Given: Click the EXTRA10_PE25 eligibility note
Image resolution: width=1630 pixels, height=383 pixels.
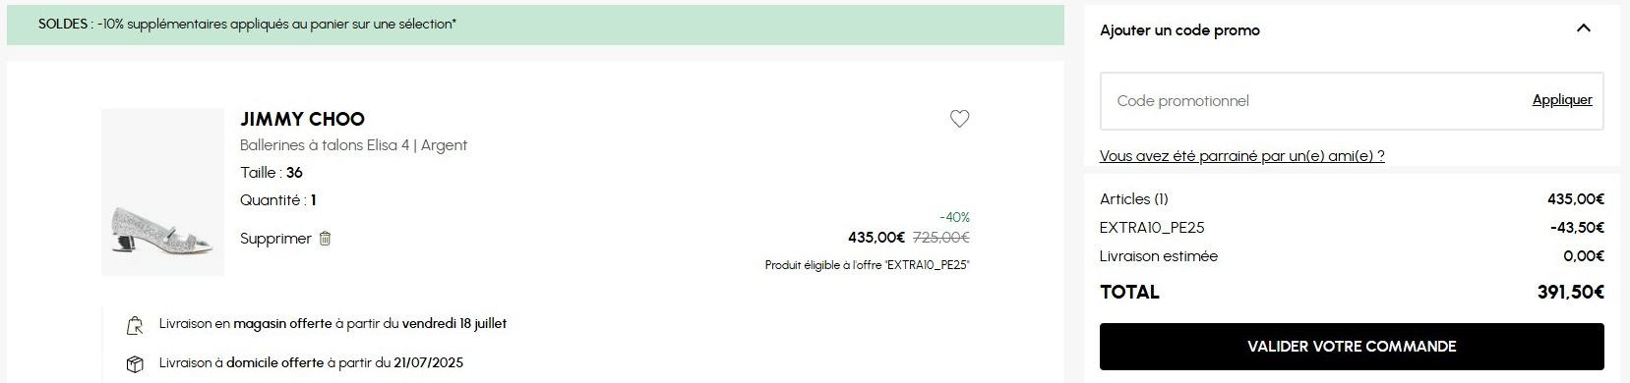Looking at the screenshot, I should coord(867,265).
